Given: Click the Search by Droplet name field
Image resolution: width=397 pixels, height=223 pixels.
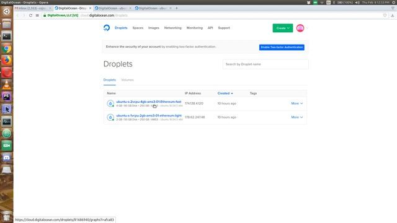Looking at the screenshot, I should (265, 64).
